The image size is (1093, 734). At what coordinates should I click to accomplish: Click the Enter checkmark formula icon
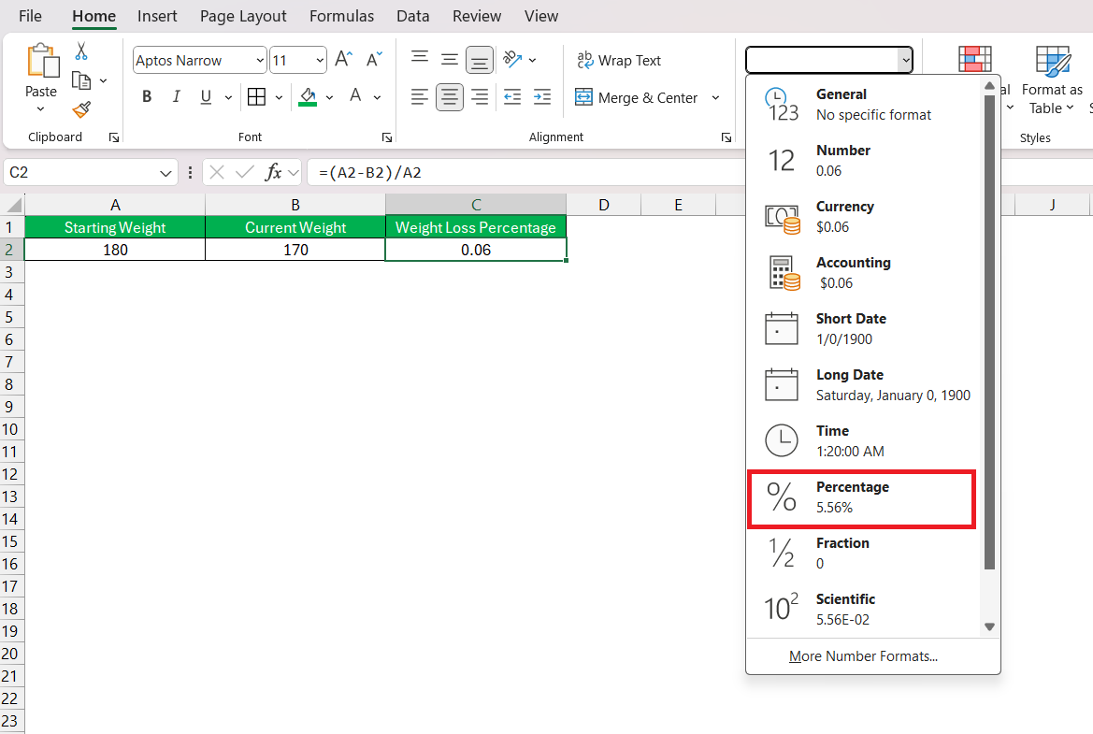(245, 172)
